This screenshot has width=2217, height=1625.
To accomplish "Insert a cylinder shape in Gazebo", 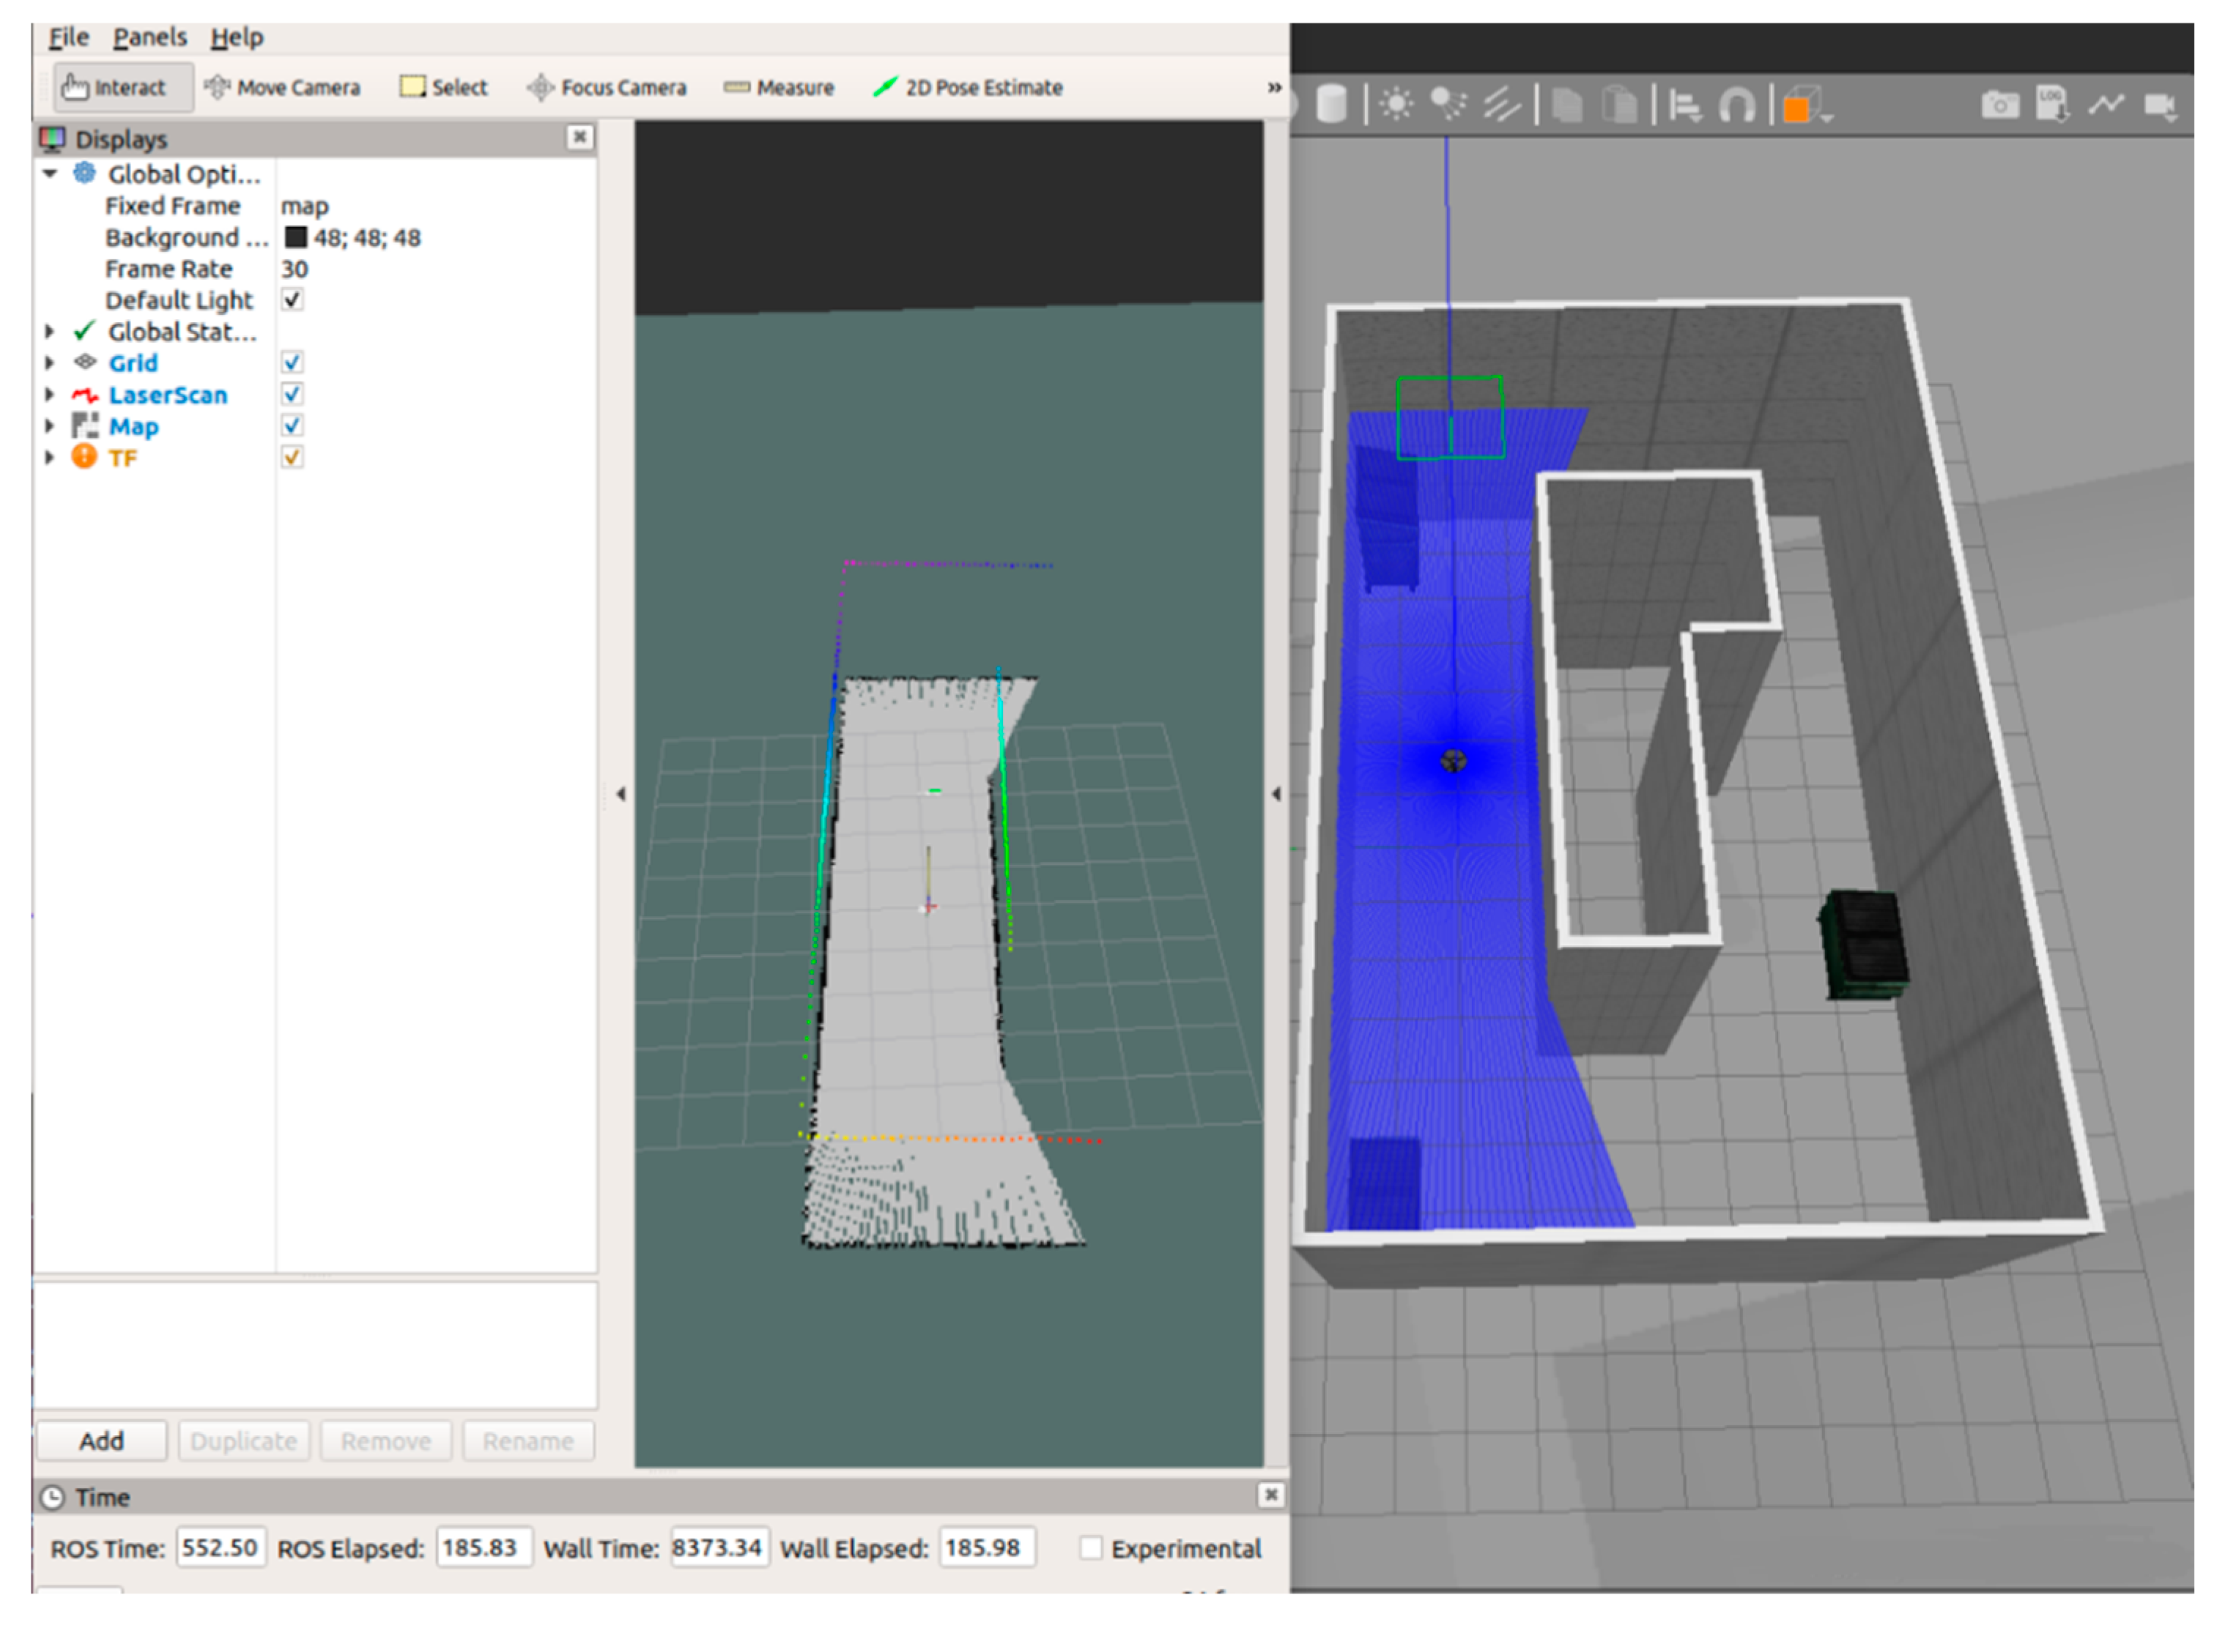I will (1330, 104).
